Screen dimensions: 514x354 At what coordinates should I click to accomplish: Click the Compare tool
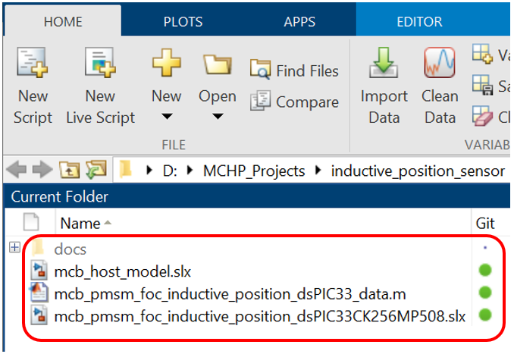tap(294, 102)
